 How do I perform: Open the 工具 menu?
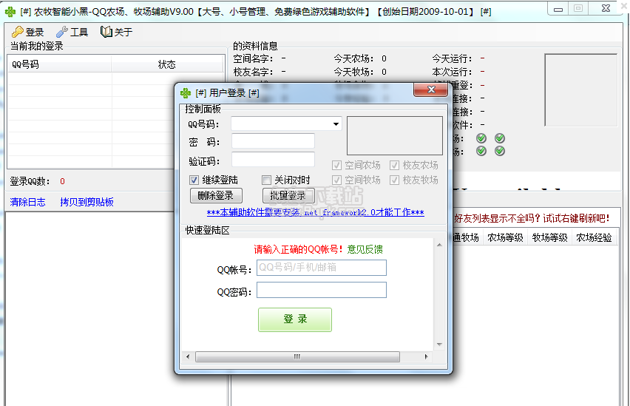tap(72, 32)
